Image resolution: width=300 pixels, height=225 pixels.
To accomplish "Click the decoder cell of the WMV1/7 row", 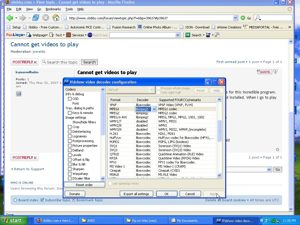I will coord(145,121).
